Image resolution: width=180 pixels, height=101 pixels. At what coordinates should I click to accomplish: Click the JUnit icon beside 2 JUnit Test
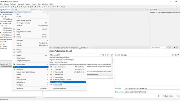tap(51, 69)
